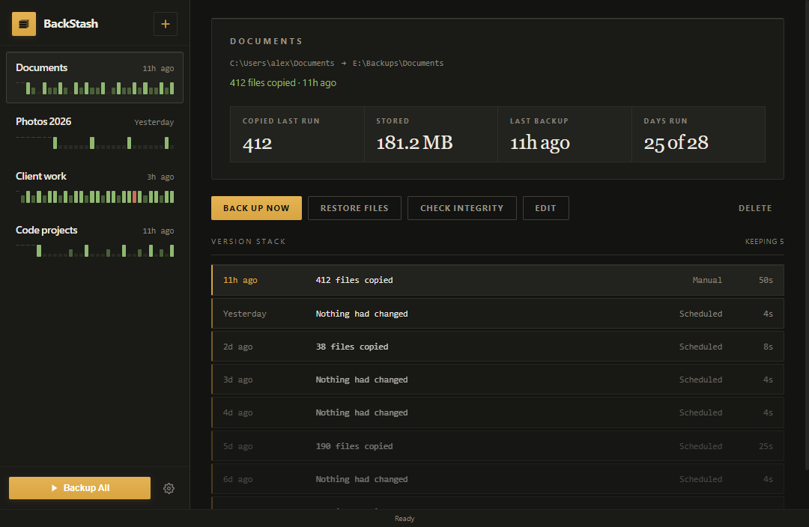This screenshot has height=527, width=809.
Task: Click the Copied Last Run 412 stat
Action: point(297,135)
